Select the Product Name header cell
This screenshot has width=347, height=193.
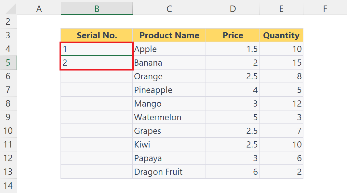(x=169, y=35)
